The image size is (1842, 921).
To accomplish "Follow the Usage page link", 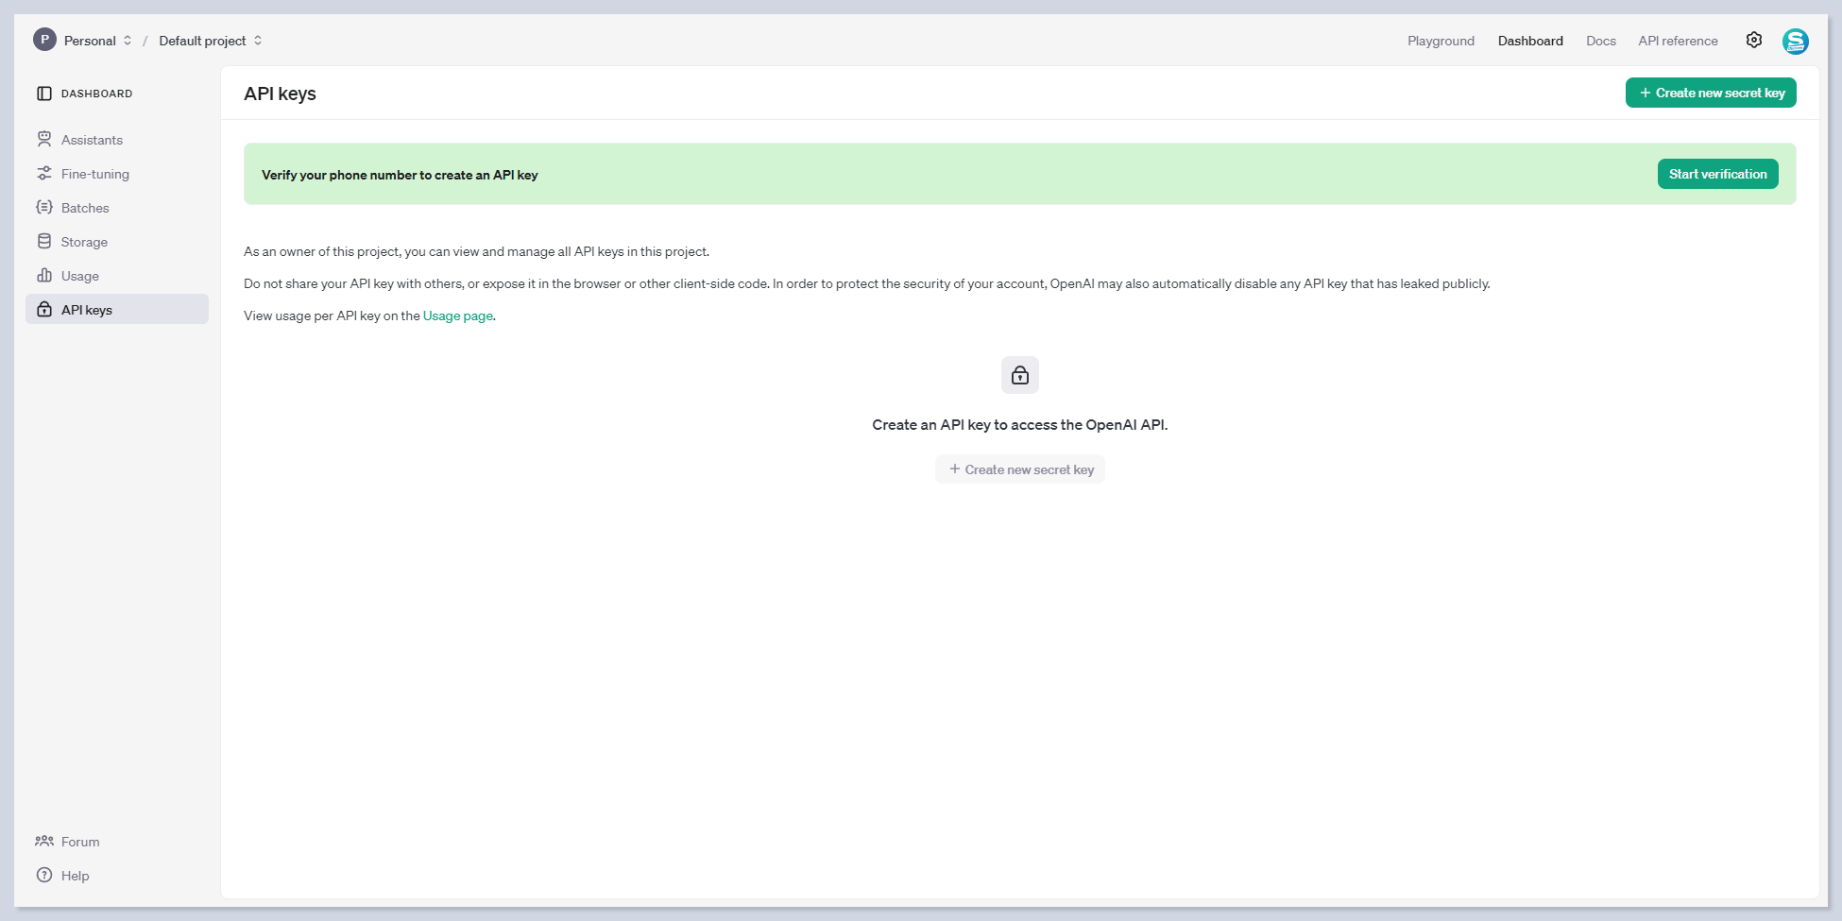I will coord(457,316).
